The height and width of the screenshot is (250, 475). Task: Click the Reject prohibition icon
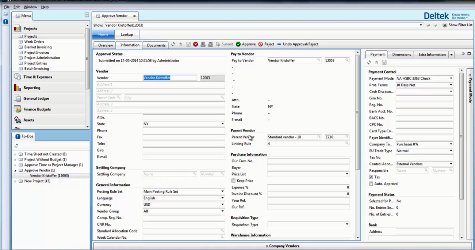(x=261, y=44)
